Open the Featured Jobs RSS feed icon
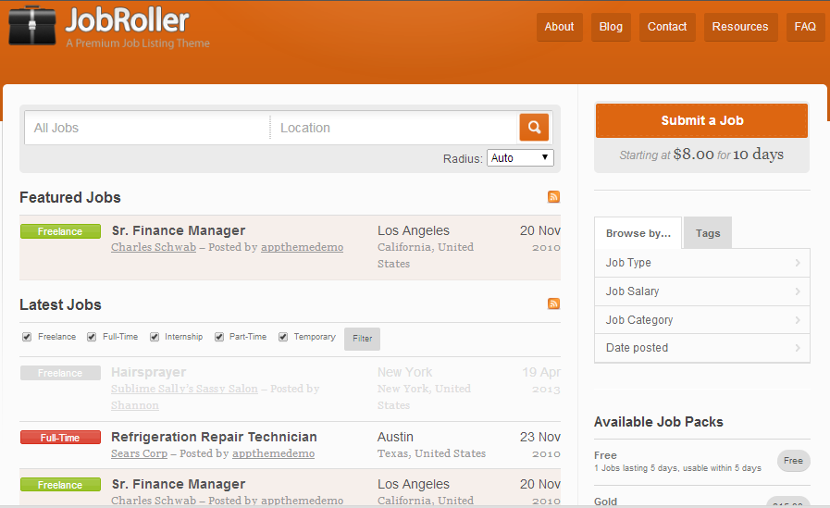Viewport: 830px width, 508px height. pyautogui.click(x=553, y=197)
